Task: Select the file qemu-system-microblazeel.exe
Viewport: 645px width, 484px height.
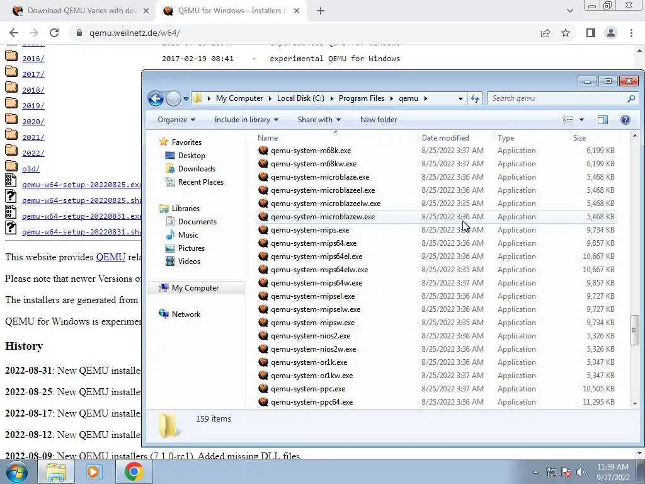Action: (x=322, y=190)
